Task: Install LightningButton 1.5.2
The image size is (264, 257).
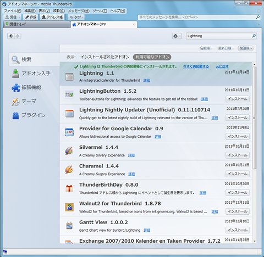Action: point(238,99)
